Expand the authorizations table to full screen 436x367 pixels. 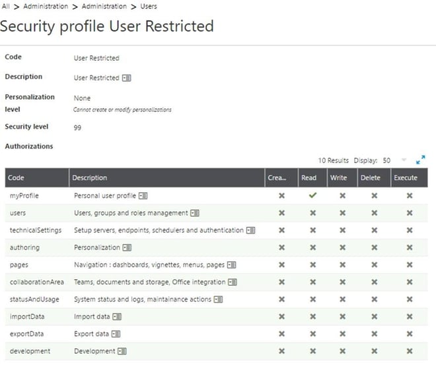tap(420, 160)
